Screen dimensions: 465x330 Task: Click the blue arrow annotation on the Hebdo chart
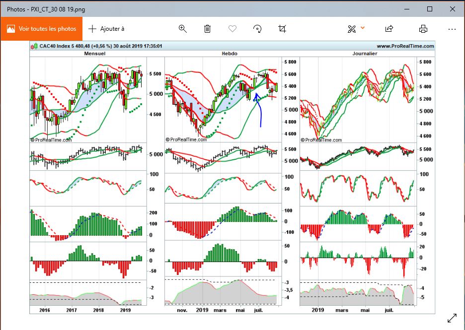point(259,109)
